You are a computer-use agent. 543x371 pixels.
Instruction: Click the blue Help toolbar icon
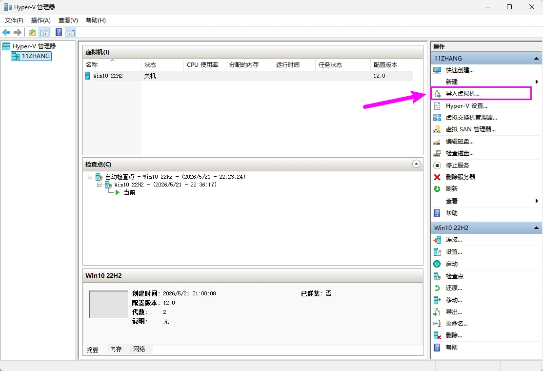pyautogui.click(x=59, y=33)
